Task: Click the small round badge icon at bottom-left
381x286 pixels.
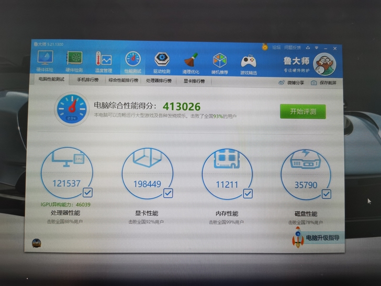Action: point(37,243)
